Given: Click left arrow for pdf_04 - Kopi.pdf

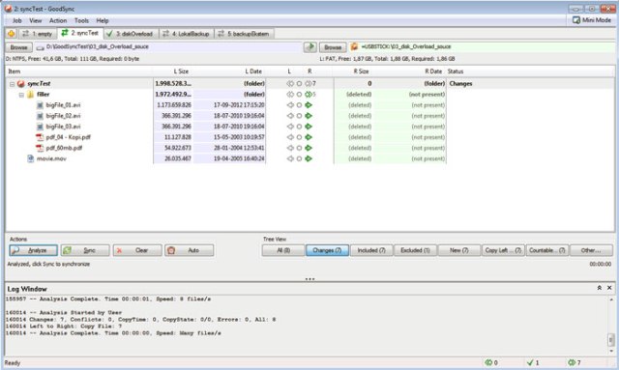Looking at the screenshot, I should tap(290, 137).
